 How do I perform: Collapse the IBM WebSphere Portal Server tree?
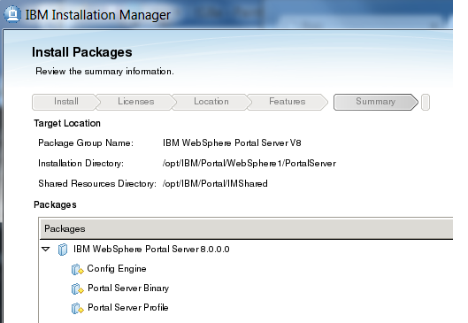(46, 249)
